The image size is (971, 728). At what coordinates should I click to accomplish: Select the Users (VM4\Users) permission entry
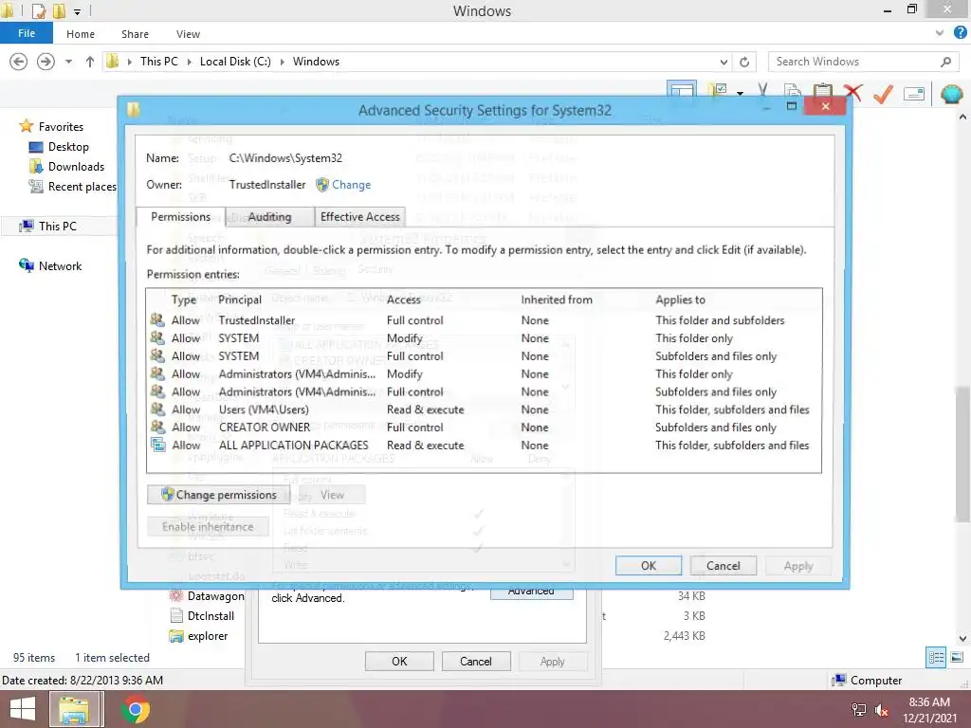click(484, 409)
